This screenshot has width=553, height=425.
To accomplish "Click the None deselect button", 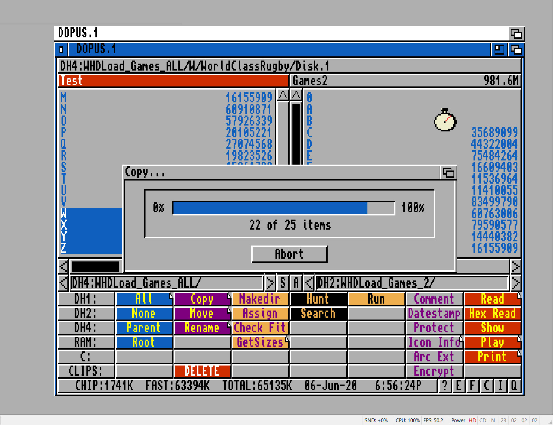I will [144, 313].
